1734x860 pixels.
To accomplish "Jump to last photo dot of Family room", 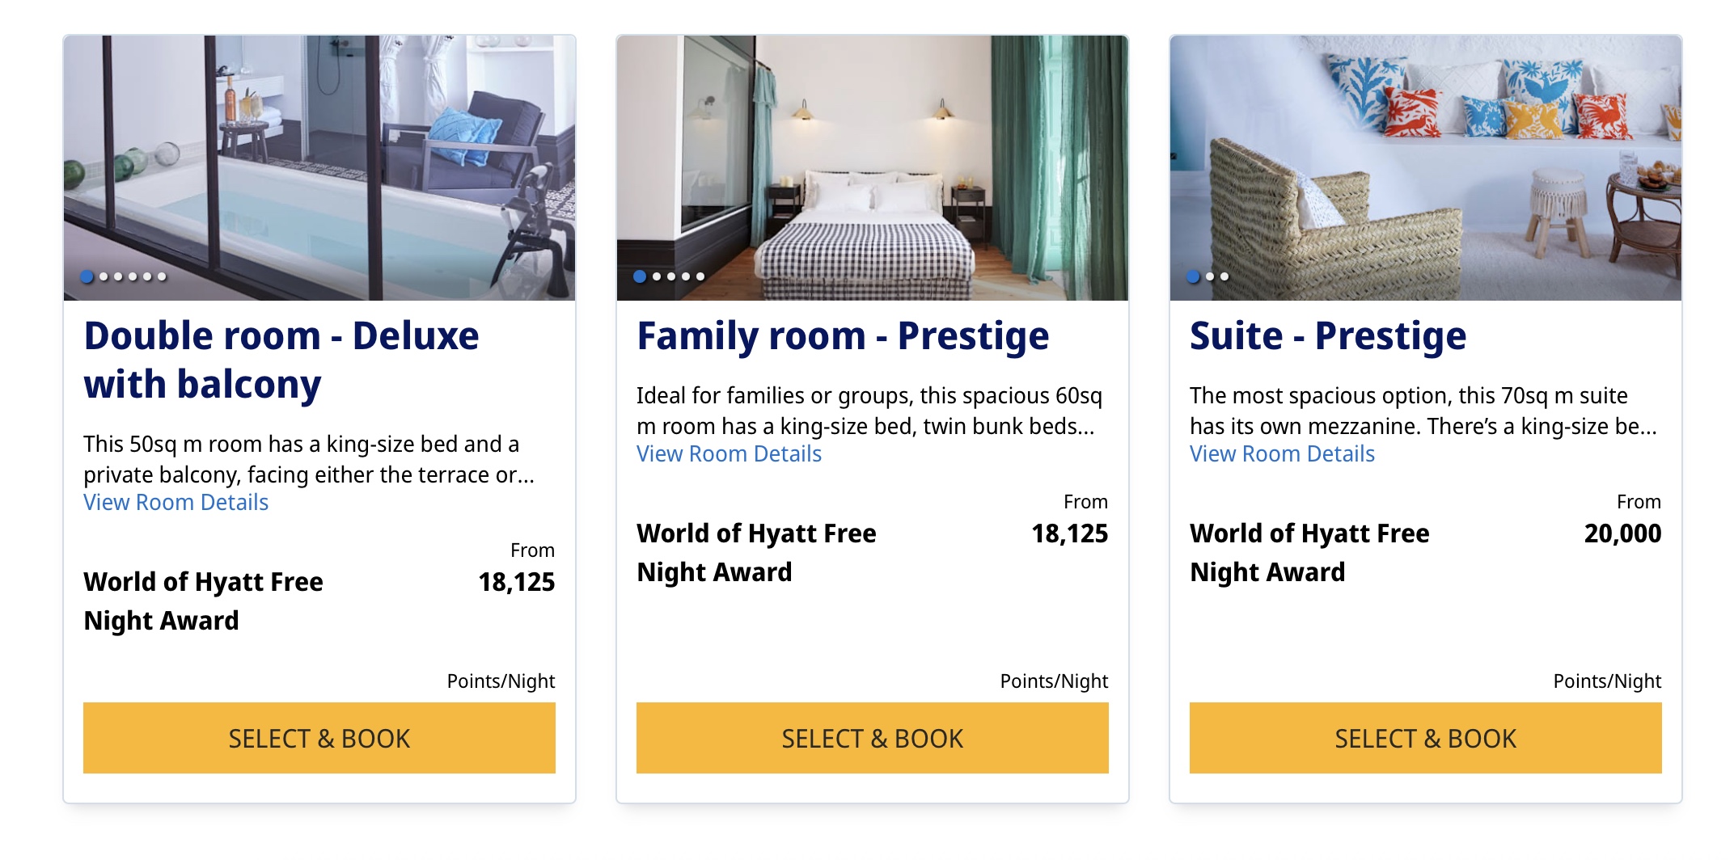I will click(x=700, y=276).
